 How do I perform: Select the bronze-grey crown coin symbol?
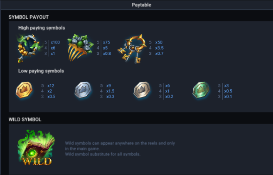click(142, 90)
